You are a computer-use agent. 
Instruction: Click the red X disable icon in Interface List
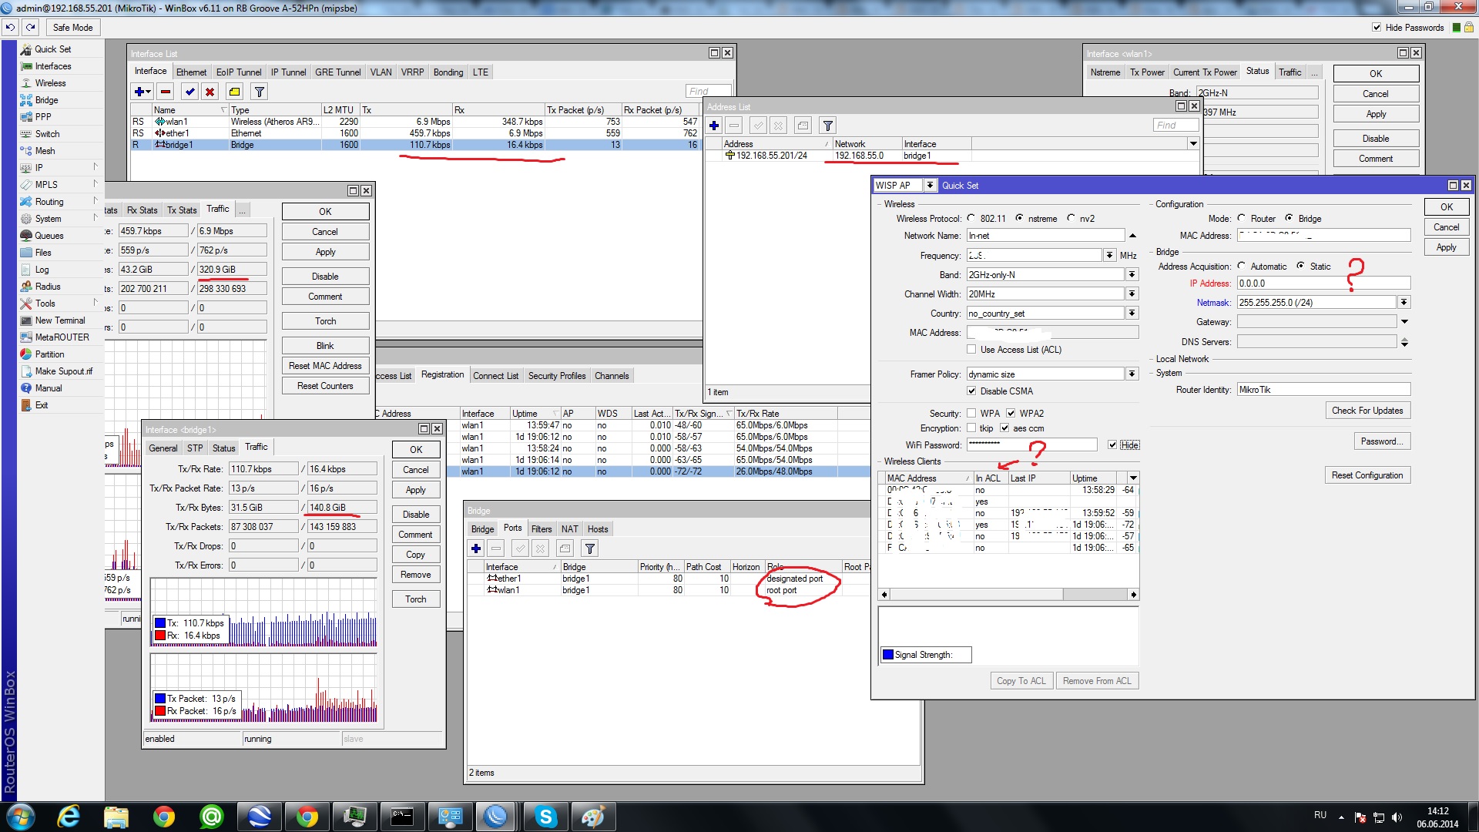tap(210, 92)
